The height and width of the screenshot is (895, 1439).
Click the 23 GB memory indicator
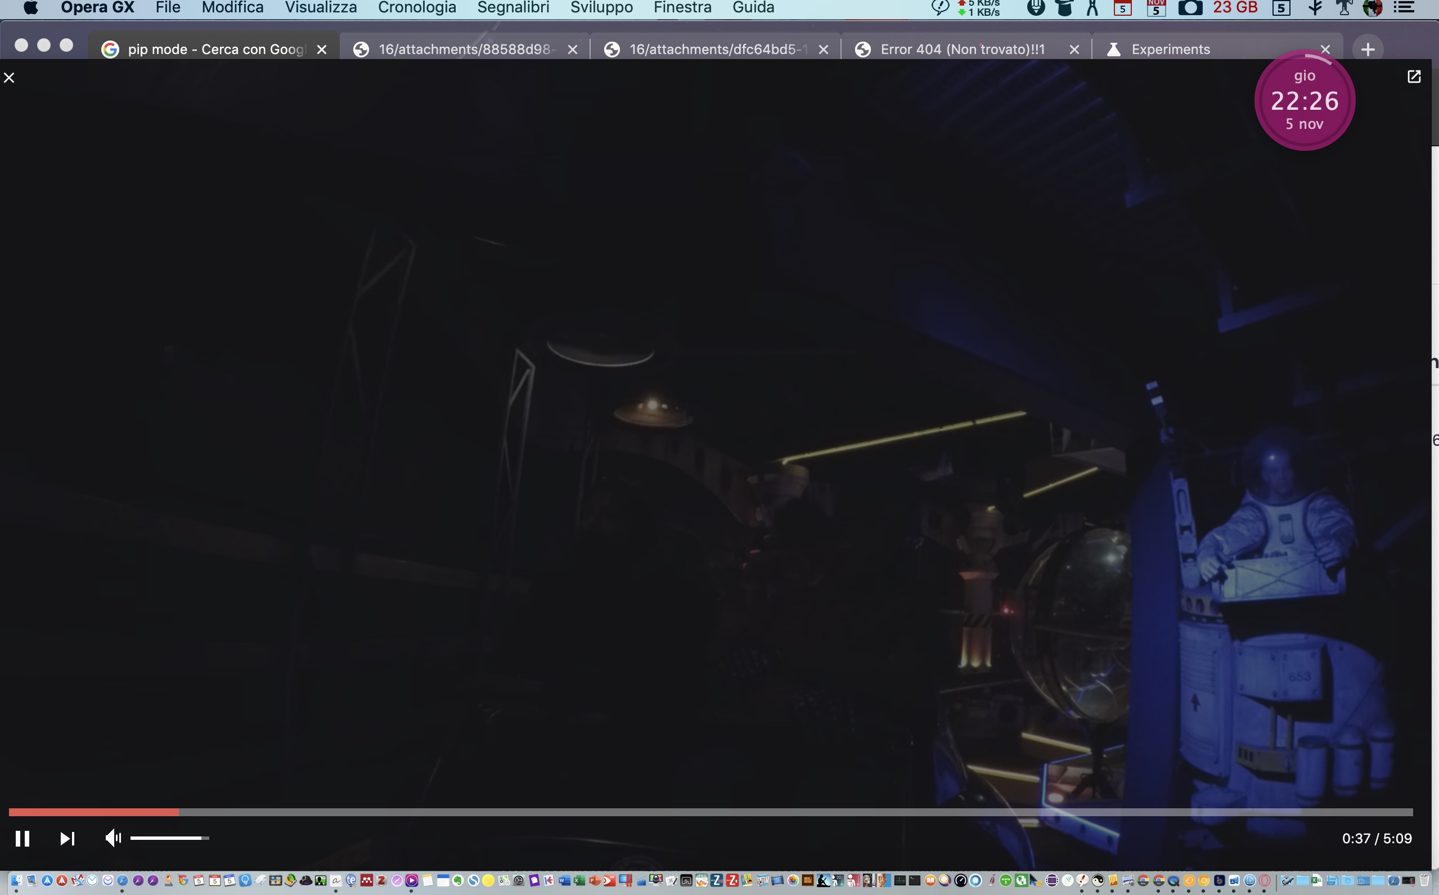pyautogui.click(x=1235, y=7)
